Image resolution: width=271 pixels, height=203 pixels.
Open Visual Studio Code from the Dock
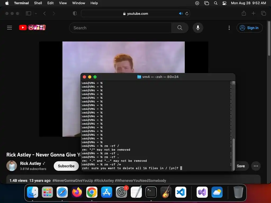pos(180,192)
